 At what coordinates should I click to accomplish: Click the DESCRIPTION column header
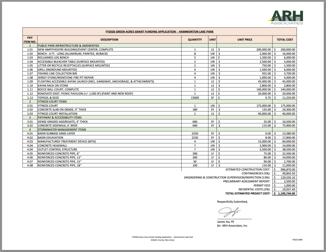point(109,40)
